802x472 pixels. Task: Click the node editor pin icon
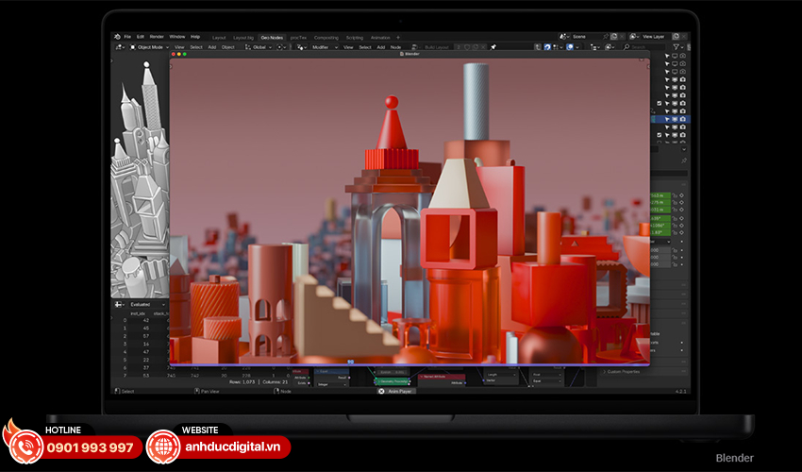493,46
